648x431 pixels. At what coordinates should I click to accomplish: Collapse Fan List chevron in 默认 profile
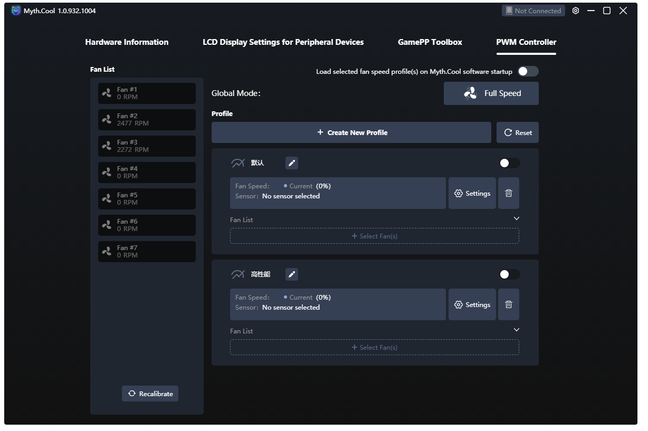tap(517, 218)
